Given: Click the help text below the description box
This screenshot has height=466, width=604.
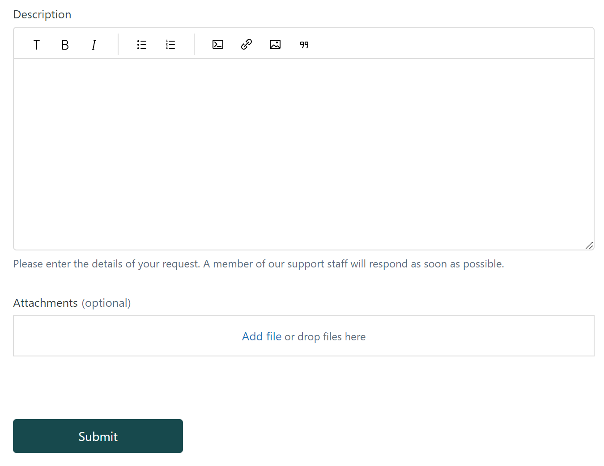Looking at the screenshot, I should click(258, 264).
